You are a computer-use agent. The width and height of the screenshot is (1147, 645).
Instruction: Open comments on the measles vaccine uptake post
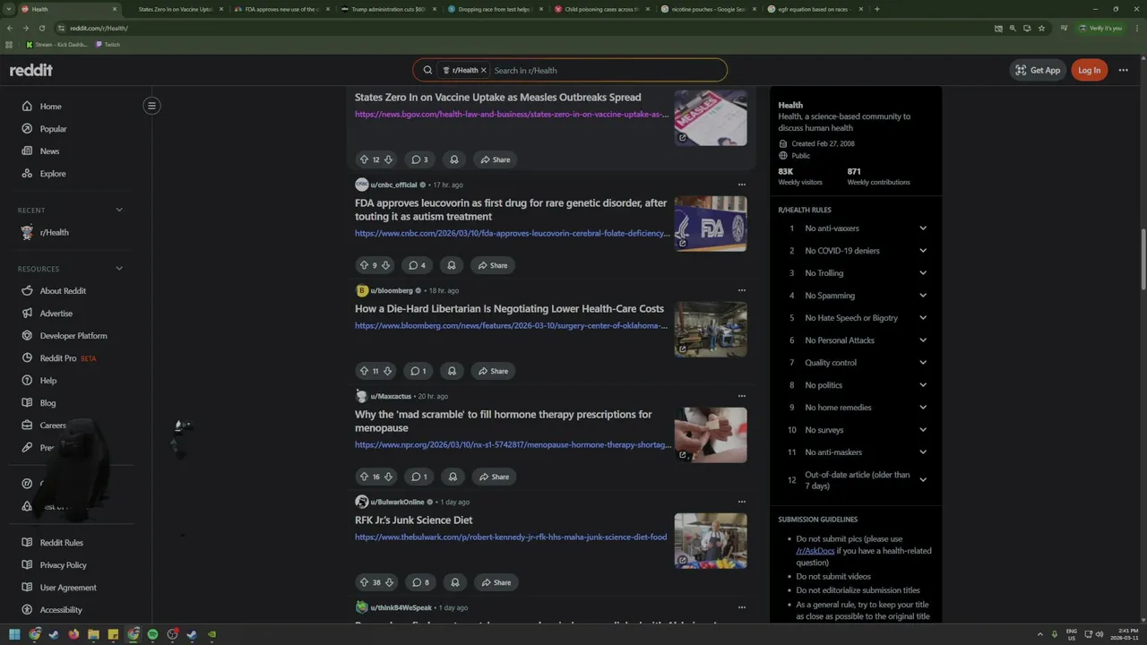[x=419, y=159]
